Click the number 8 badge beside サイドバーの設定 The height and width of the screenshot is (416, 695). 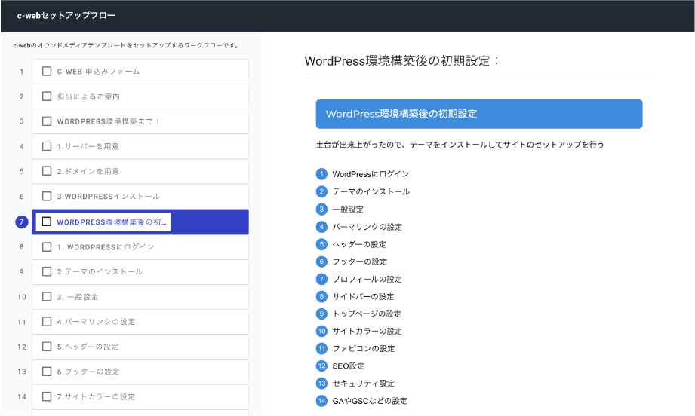click(321, 296)
